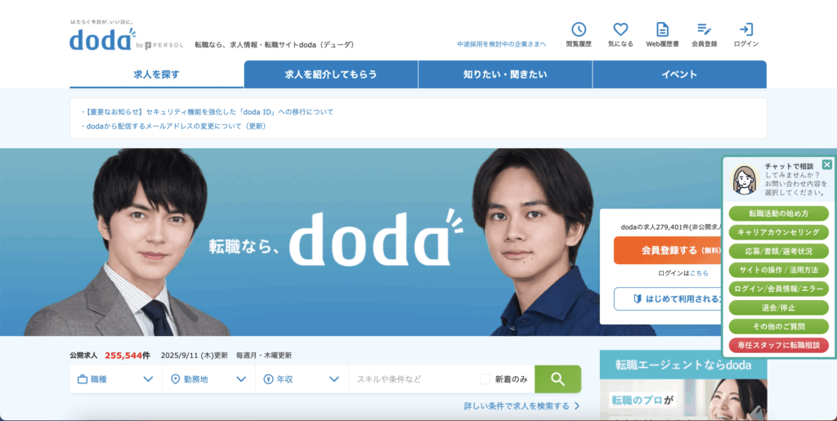Click the green magnifier search button
The image size is (837, 421).
(557, 378)
